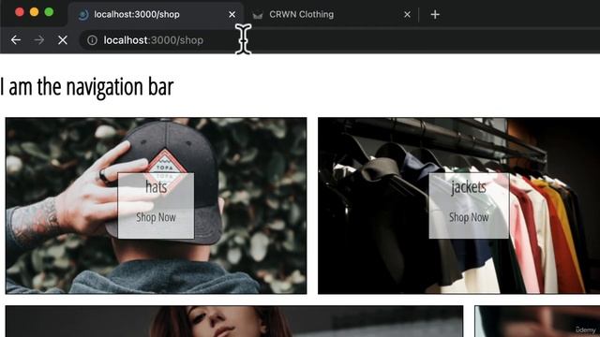
Task: Stop page loading with X button
Action: (x=63, y=39)
